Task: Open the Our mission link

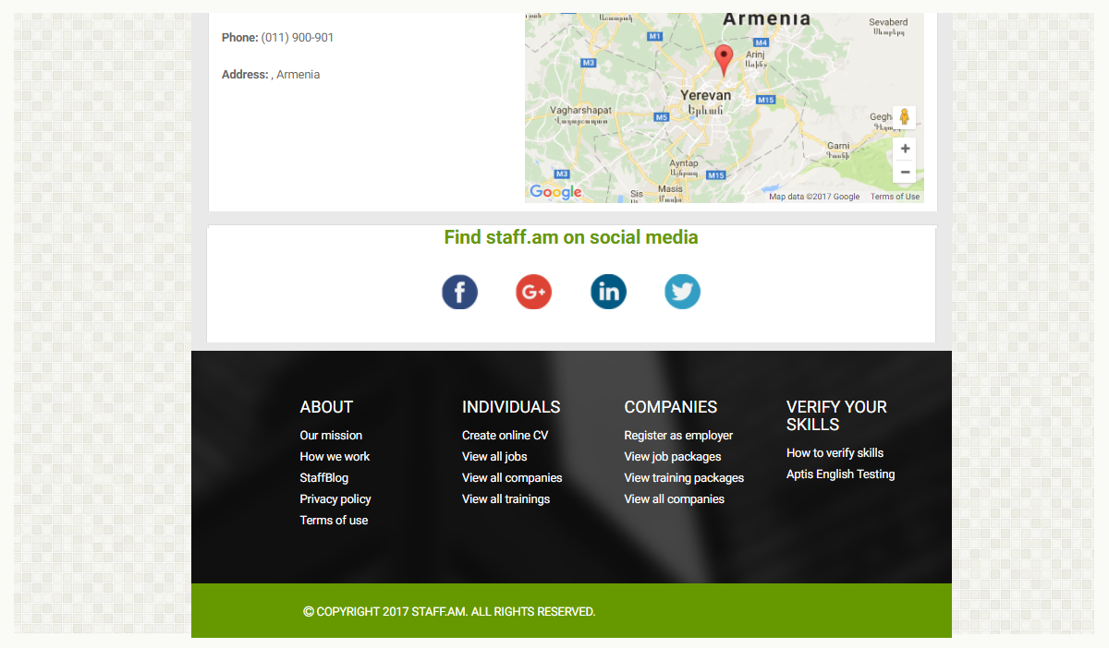Action: coord(331,436)
